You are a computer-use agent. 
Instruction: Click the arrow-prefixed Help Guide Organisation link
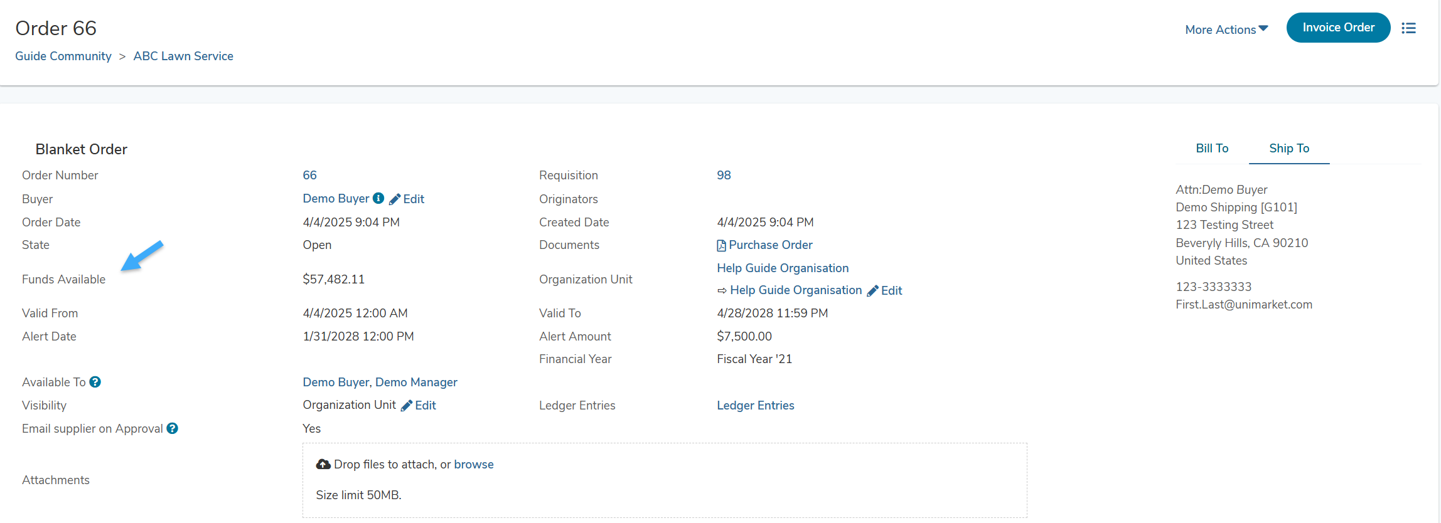click(x=796, y=290)
